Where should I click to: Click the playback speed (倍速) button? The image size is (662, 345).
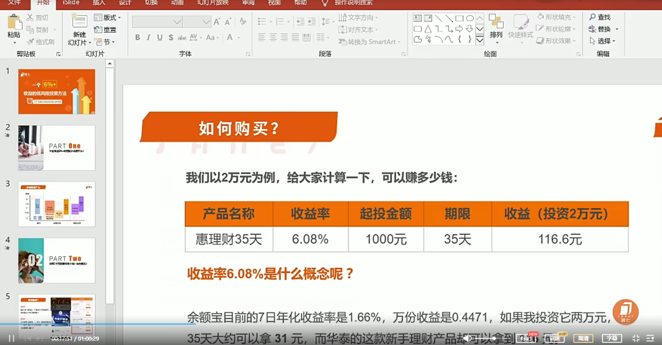tap(555, 338)
